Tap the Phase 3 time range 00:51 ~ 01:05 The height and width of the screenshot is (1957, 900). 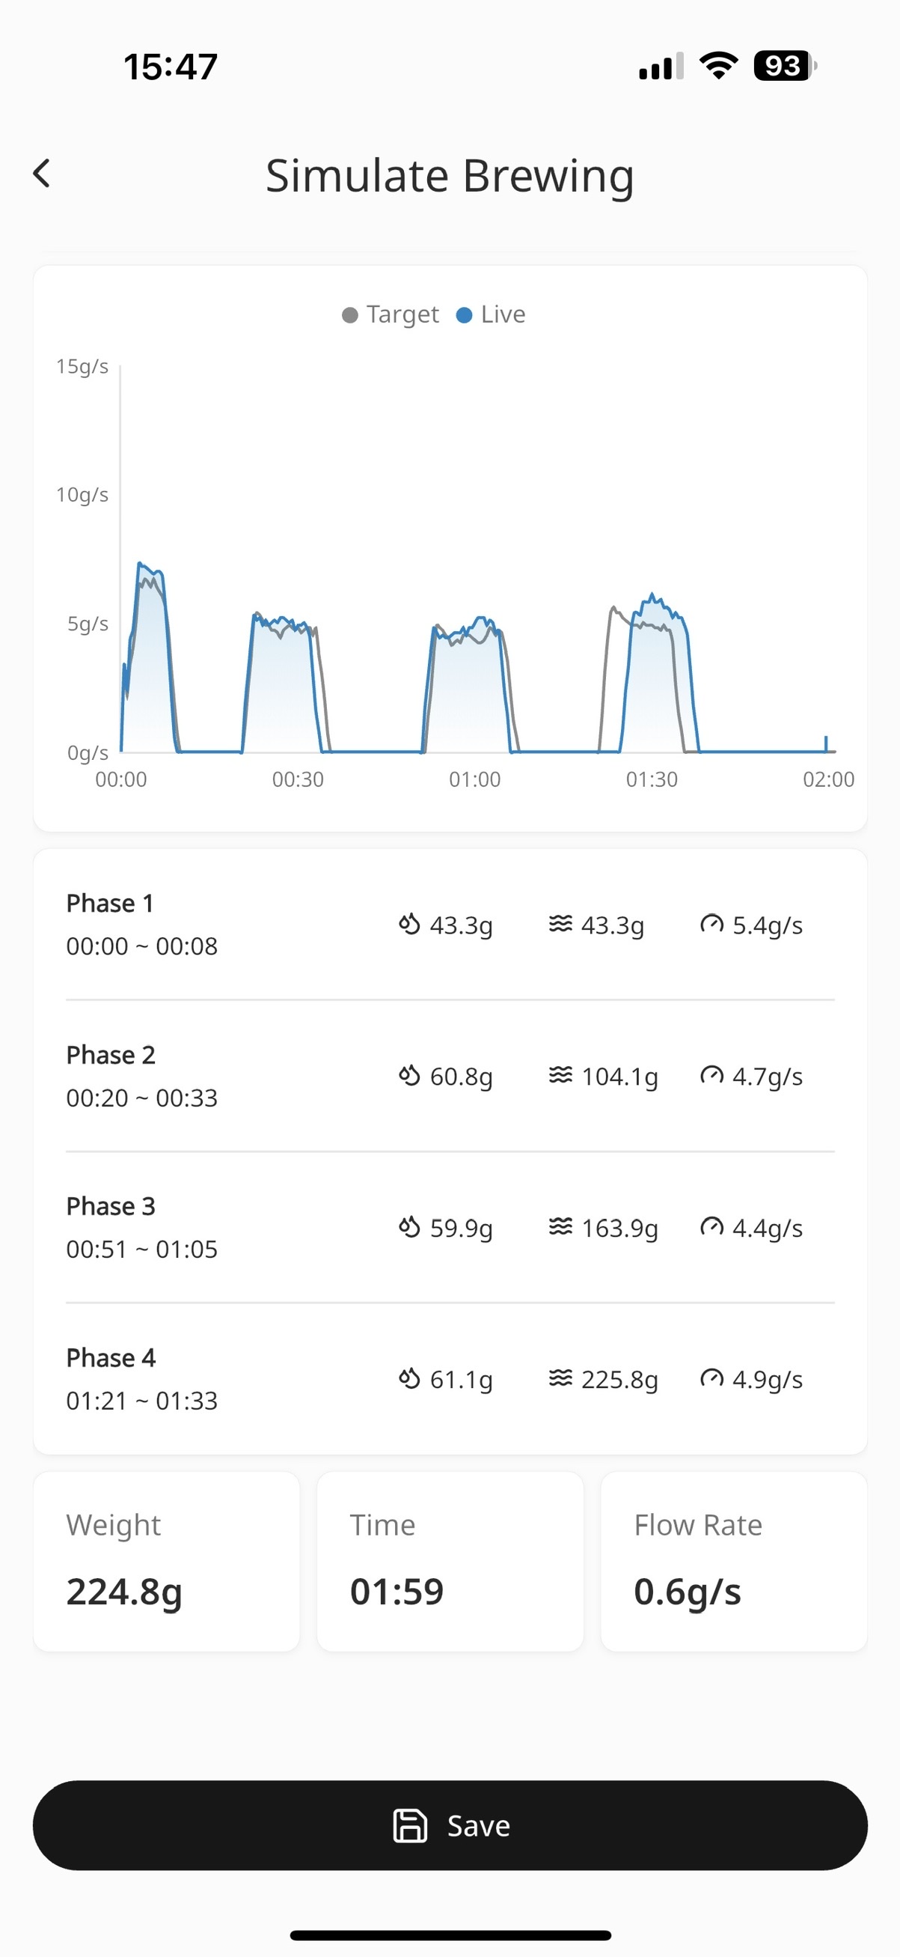(x=142, y=1249)
